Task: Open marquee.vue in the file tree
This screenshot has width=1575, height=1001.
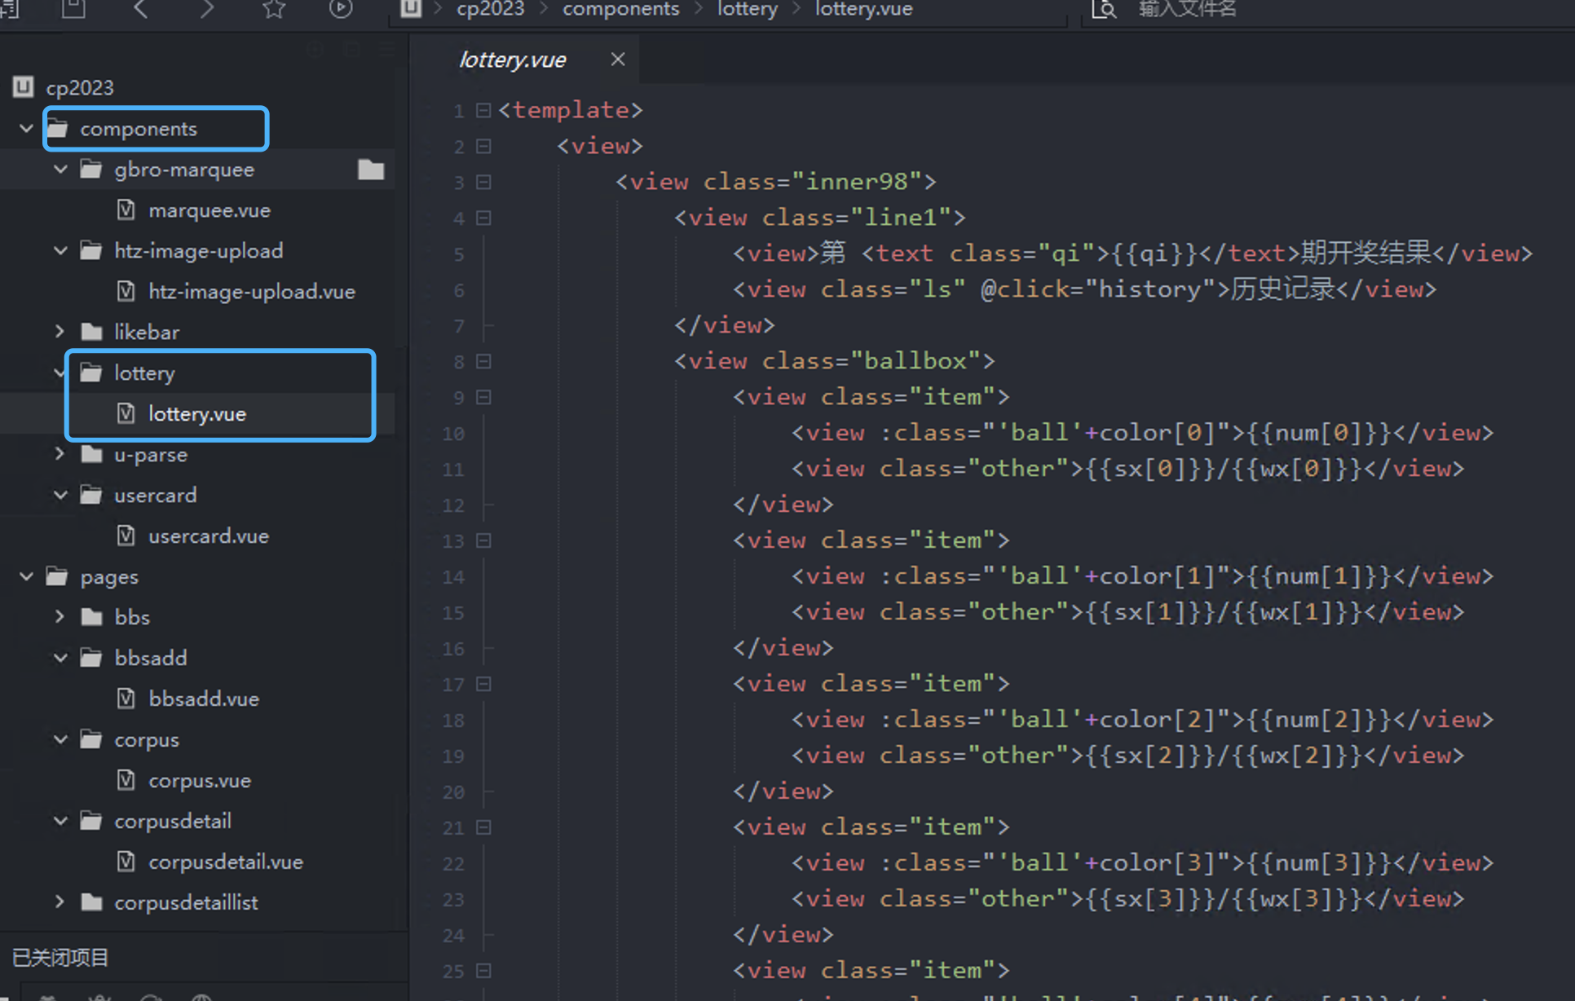Action: click(210, 209)
